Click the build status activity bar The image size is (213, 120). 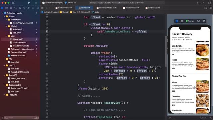click(127, 3)
